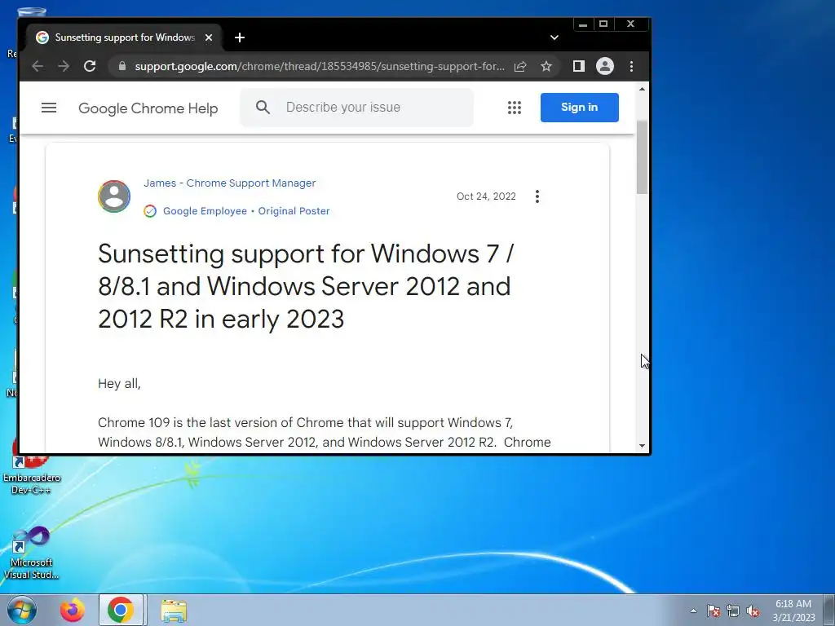Click the Chrome taskbar icon

click(x=121, y=610)
